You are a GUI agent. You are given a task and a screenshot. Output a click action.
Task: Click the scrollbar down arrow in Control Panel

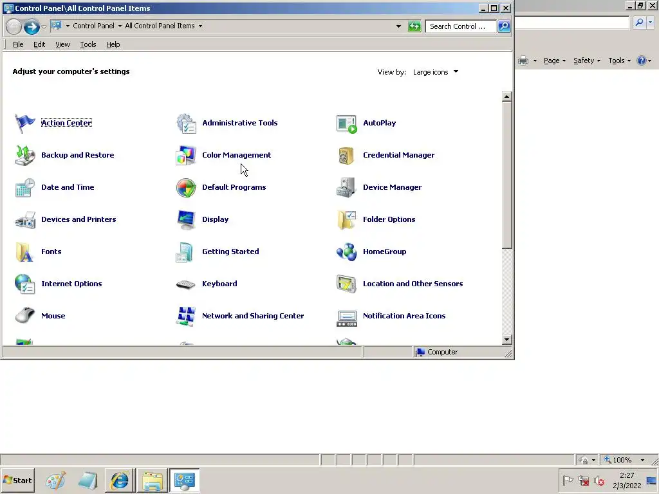point(507,340)
